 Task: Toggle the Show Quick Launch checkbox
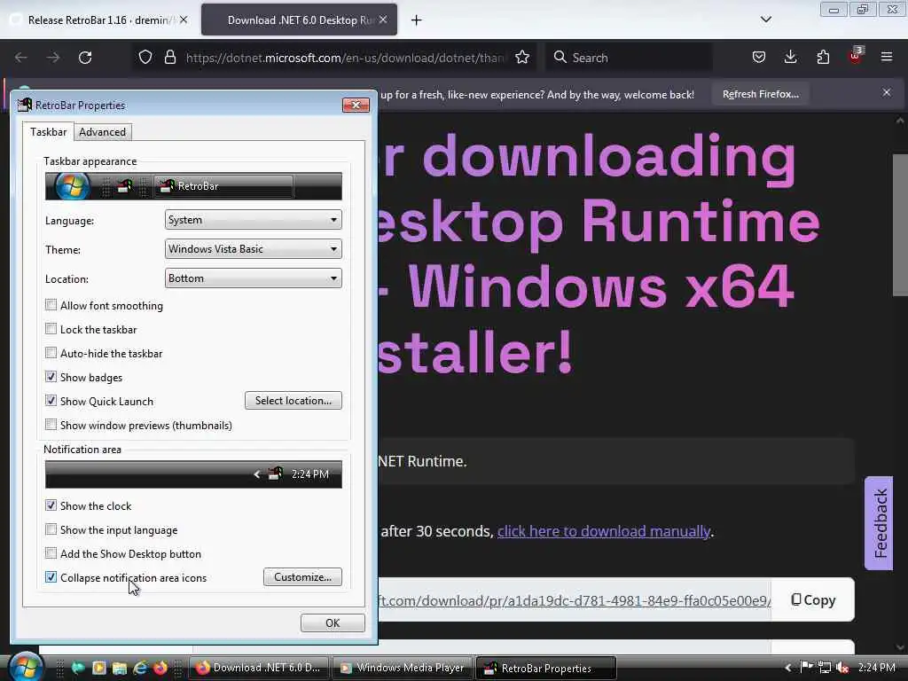coord(51,401)
